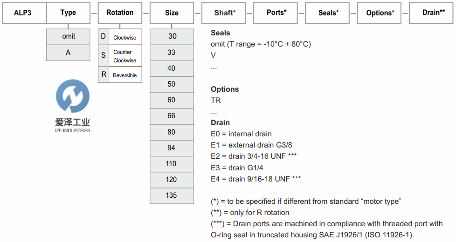Select size 30 cell
This screenshot has width=456, height=242.
point(172,36)
